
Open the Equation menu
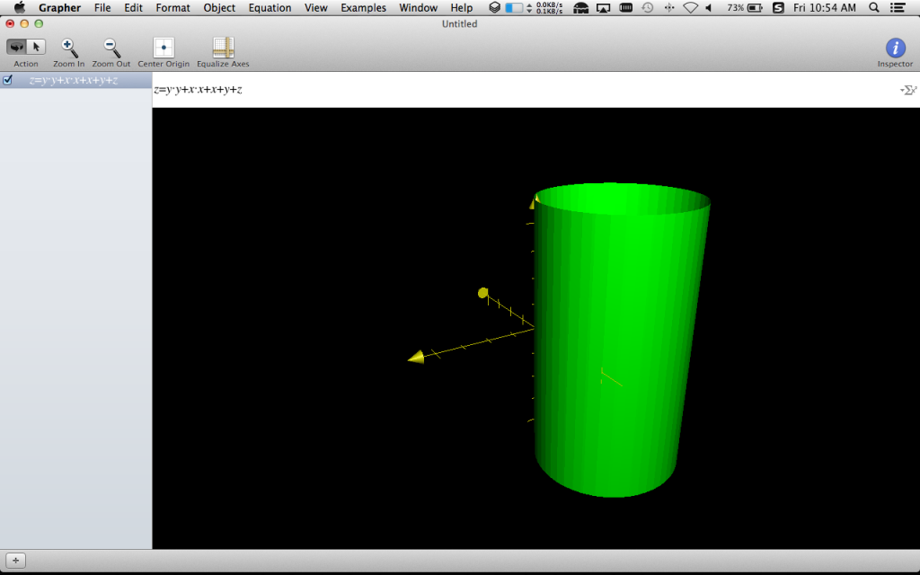[270, 8]
